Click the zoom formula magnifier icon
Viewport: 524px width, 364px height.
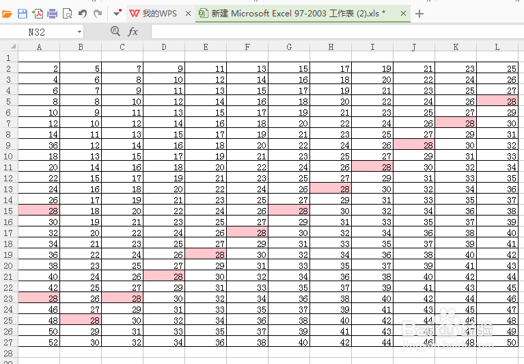[115, 31]
